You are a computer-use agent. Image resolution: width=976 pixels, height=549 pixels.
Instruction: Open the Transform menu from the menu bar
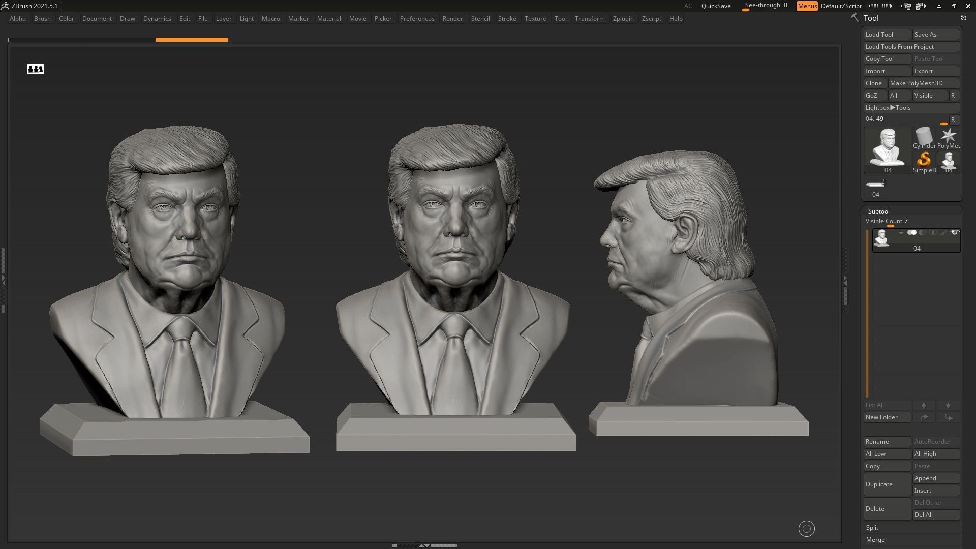[x=590, y=18]
